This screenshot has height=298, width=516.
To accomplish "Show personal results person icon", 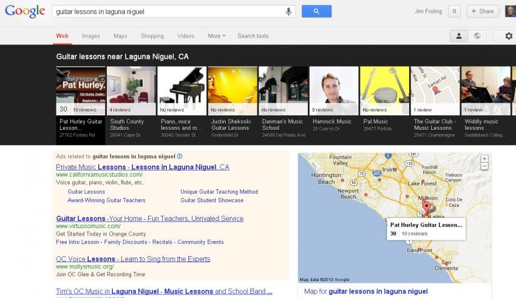I will [x=459, y=36].
